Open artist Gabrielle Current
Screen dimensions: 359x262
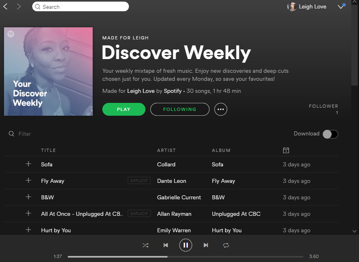coord(179,197)
